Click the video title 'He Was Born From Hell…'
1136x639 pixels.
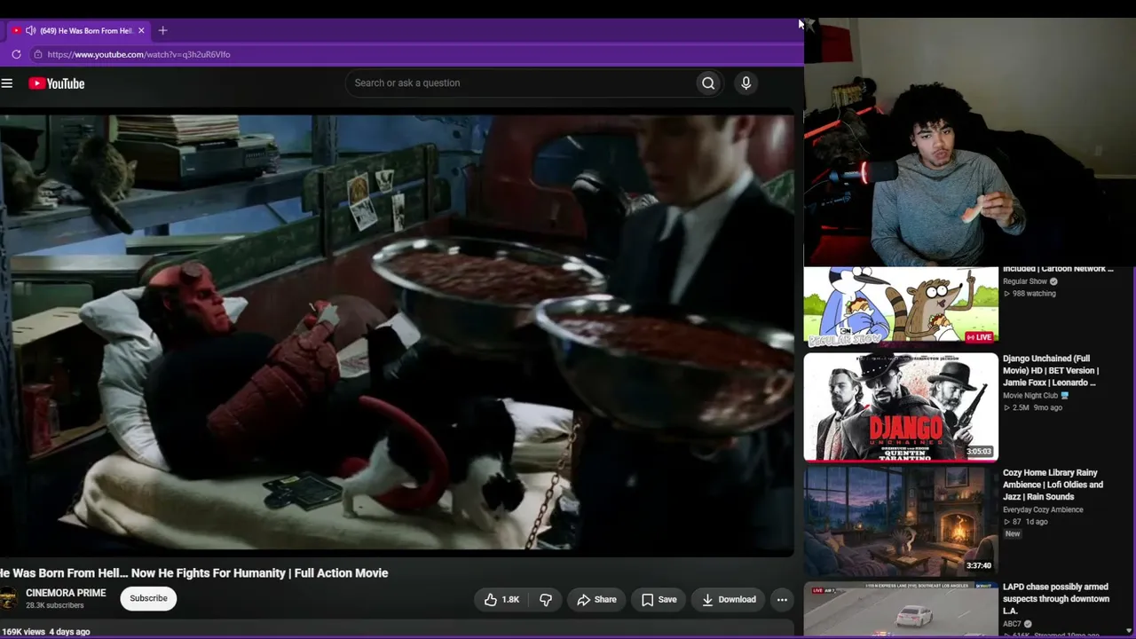194,573
